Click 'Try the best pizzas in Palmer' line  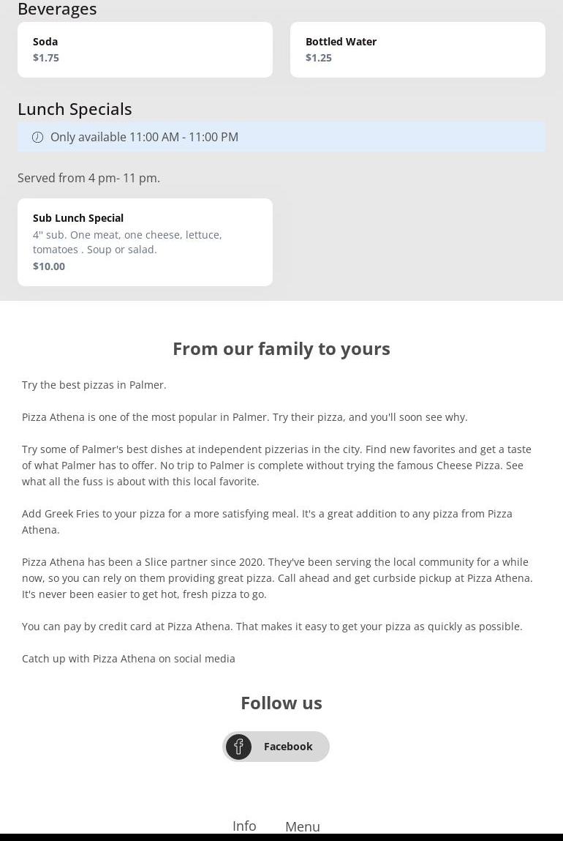point(94,385)
